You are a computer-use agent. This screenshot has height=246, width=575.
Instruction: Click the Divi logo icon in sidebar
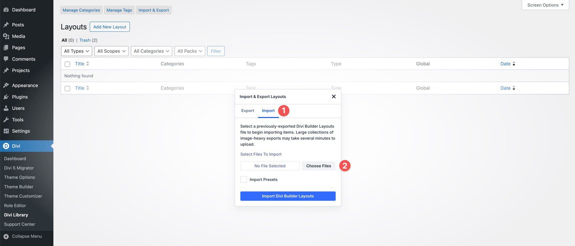pos(6,146)
